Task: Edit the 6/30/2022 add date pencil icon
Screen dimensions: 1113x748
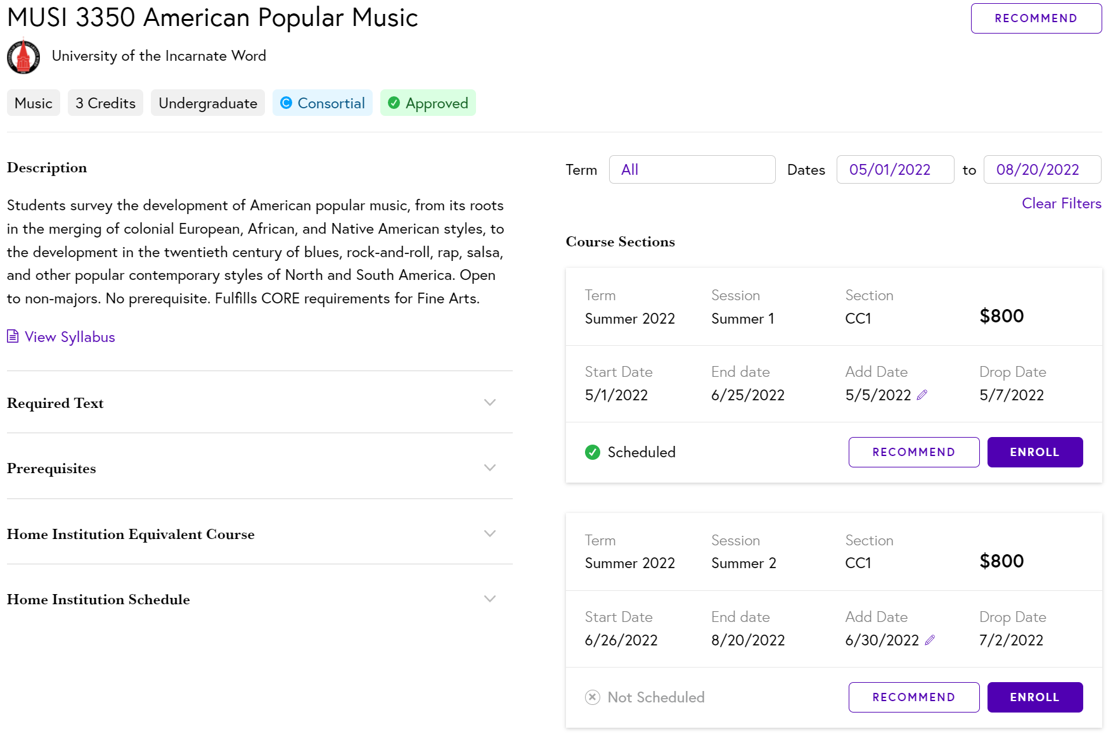Action: click(930, 640)
